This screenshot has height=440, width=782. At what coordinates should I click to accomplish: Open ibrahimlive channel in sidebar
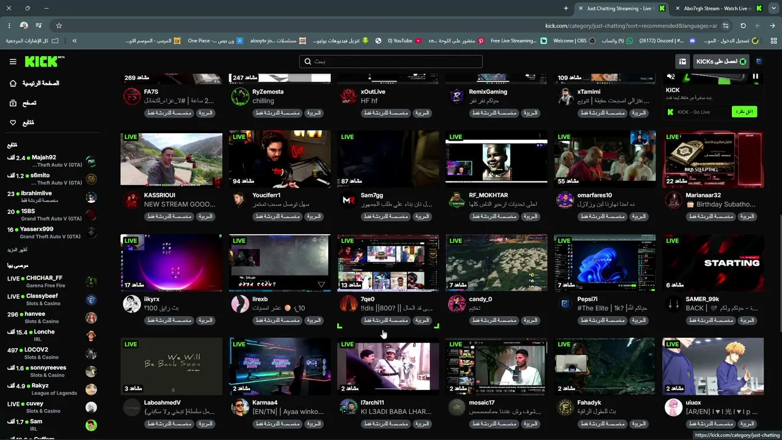[x=52, y=197]
